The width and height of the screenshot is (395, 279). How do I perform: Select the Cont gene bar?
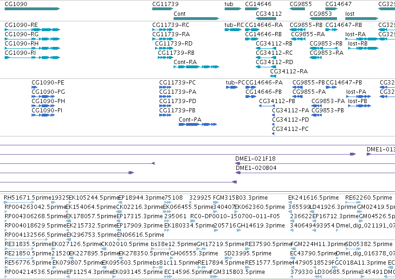(x=196, y=19)
